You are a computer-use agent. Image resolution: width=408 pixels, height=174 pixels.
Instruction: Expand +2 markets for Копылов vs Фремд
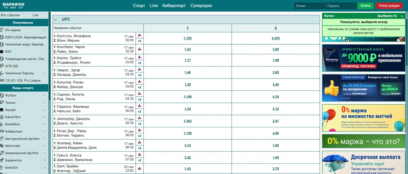coord(139,87)
